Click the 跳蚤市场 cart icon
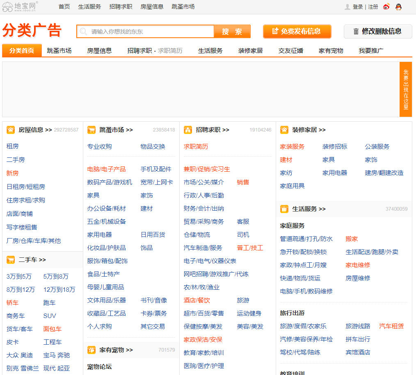 point(91,130)
